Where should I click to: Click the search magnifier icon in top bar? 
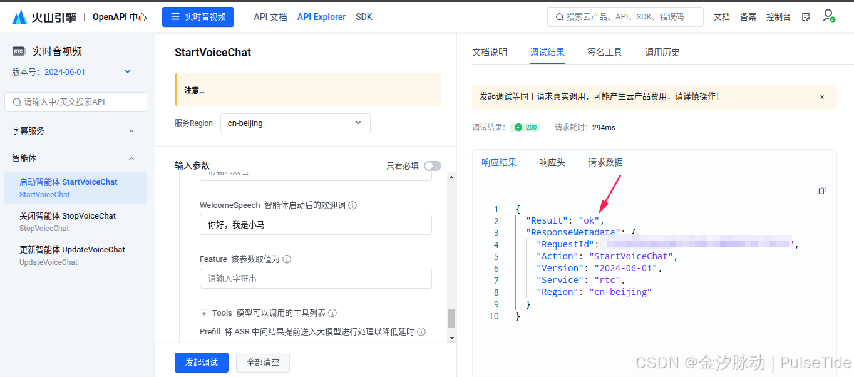558,17
